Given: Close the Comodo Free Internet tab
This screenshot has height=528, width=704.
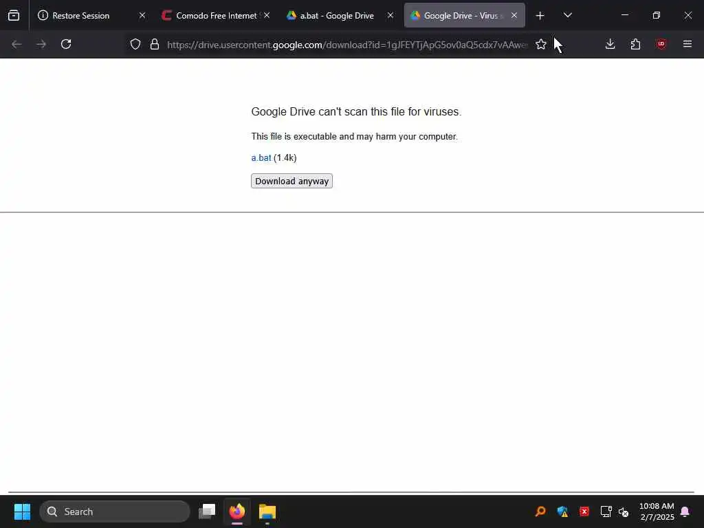Looking at the screenshot, I should (267, 16).
